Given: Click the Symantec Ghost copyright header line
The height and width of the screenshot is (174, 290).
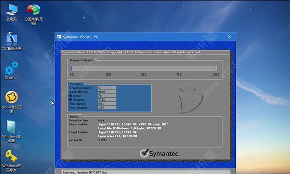Looking at the screenshot, I should pos(131,53).
